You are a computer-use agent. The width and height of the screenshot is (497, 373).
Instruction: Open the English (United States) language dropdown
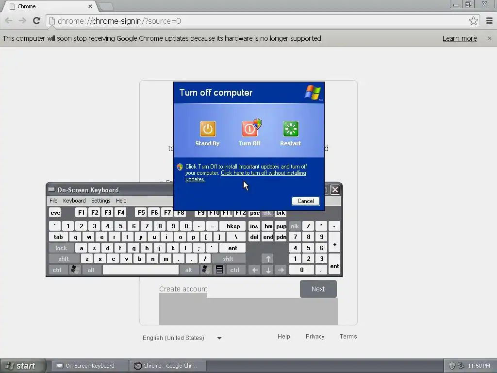tap(182, 338)
